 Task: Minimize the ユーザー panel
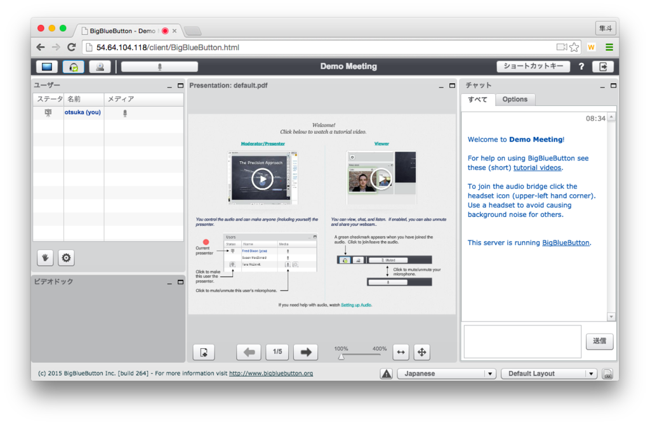click(169, 86)
